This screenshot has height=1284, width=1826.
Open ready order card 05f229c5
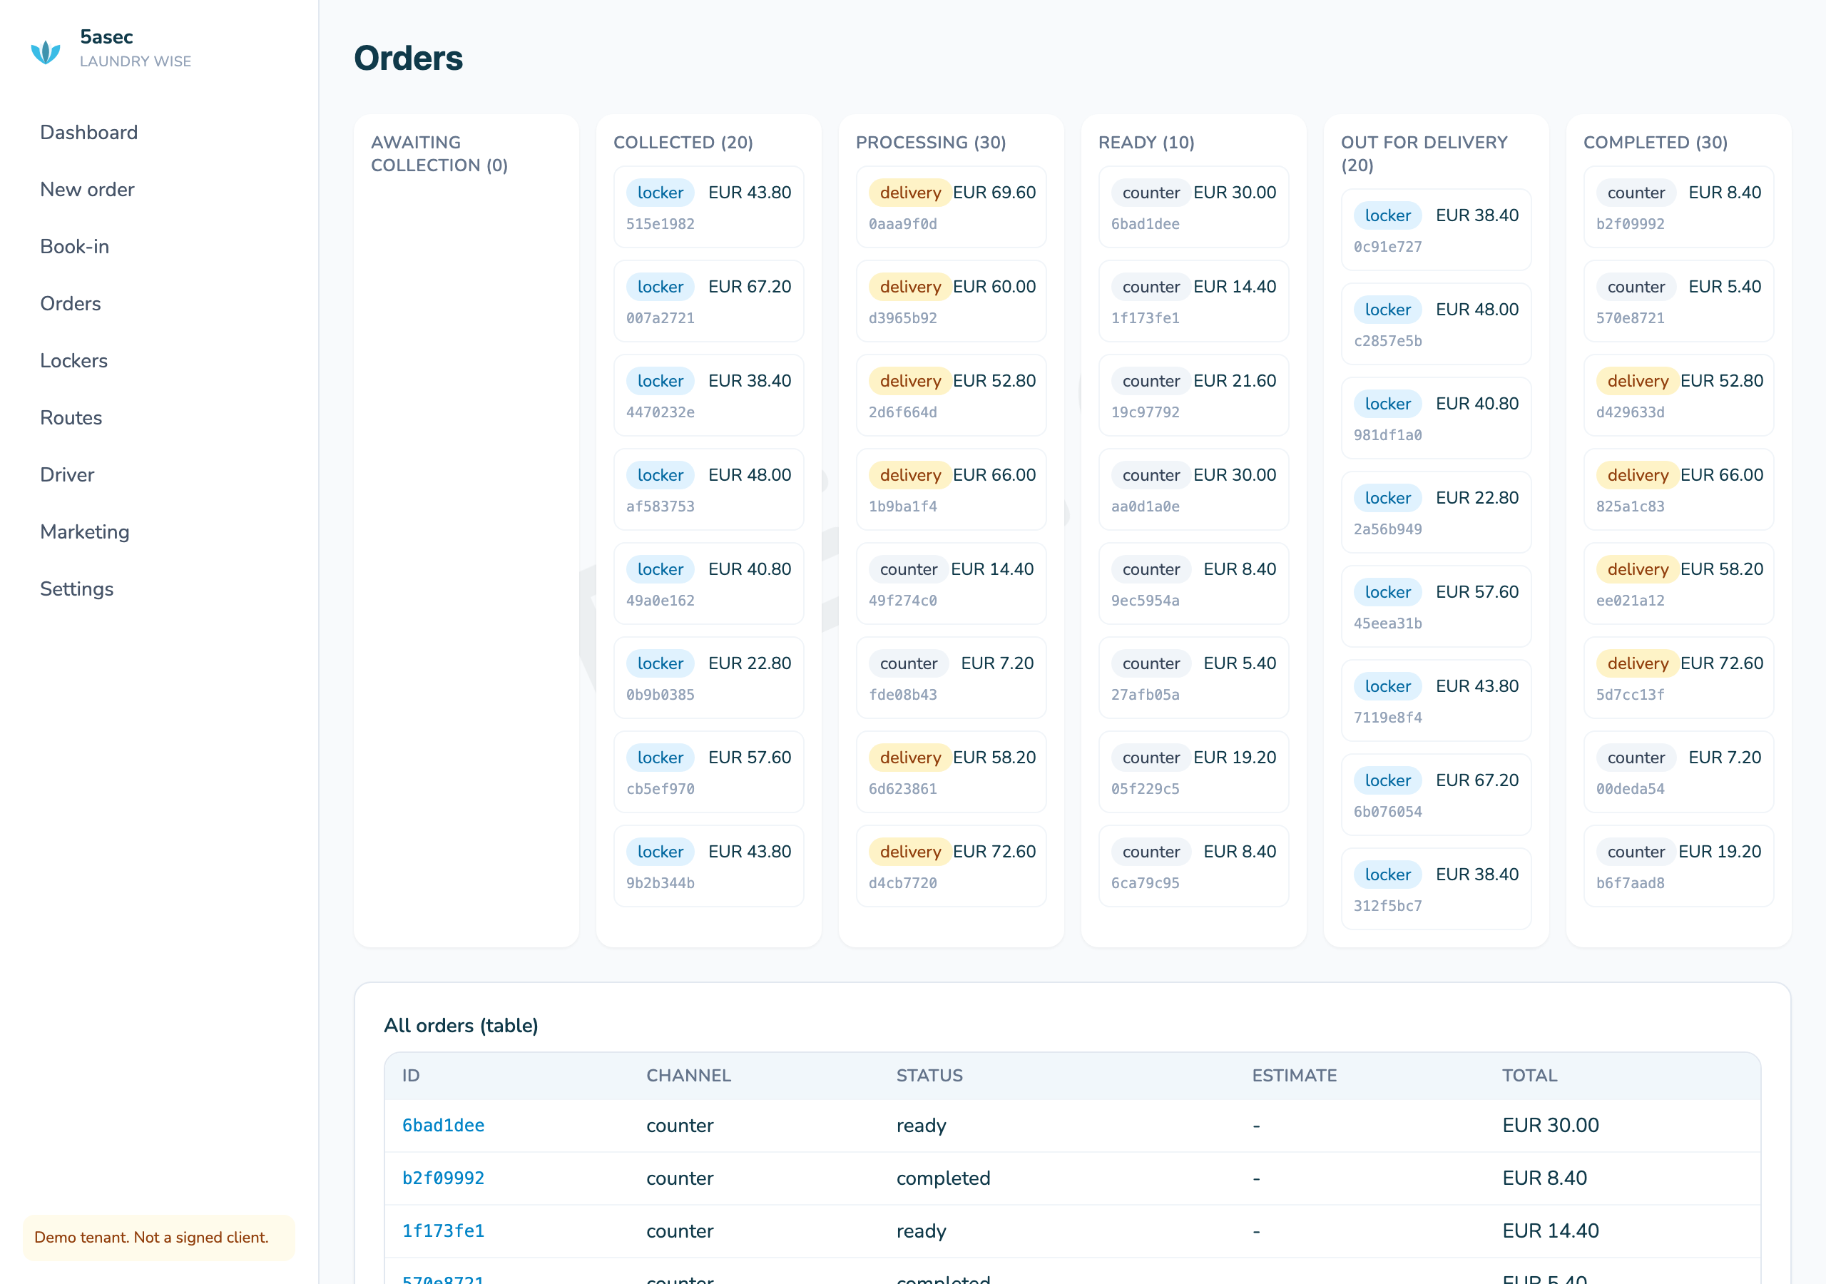1194,772
